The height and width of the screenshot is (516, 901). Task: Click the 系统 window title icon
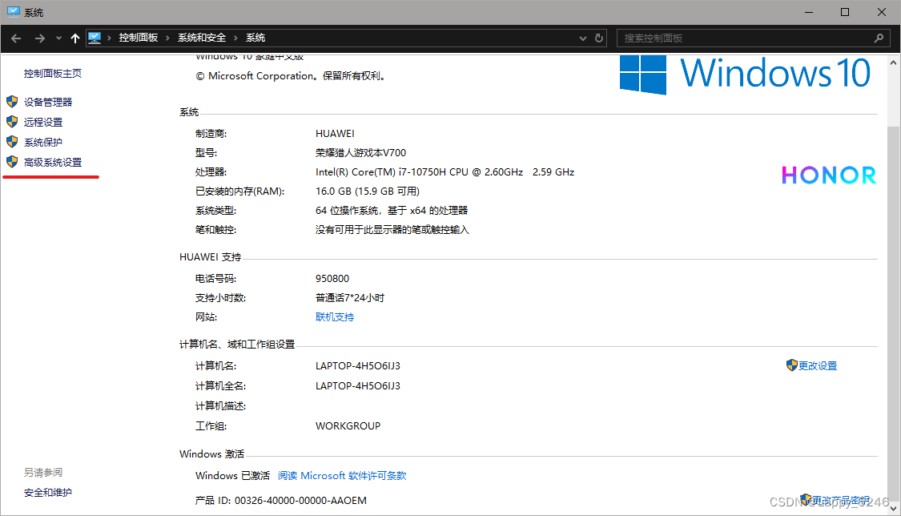(x=14, y=12)
